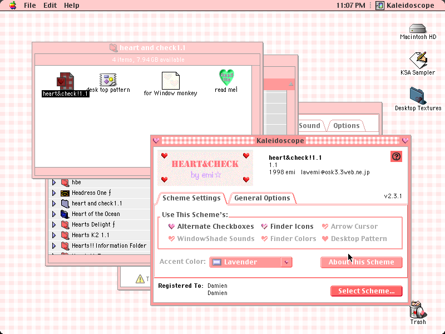Open the Kaleidoscope application menu
Screen dimensions: 445x334
(x=405, y=6)
